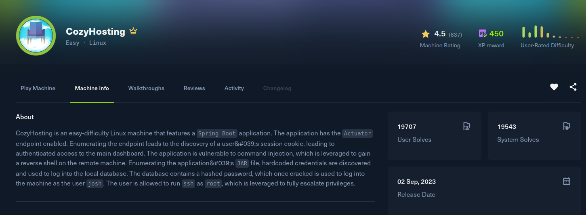
Task: Click the 4.5 rating value
Action: [x=440, y=34]
